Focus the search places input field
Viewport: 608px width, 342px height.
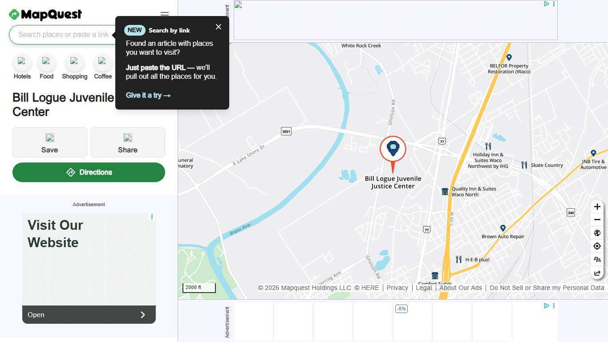pyautogui.click(x=62, y=35)
